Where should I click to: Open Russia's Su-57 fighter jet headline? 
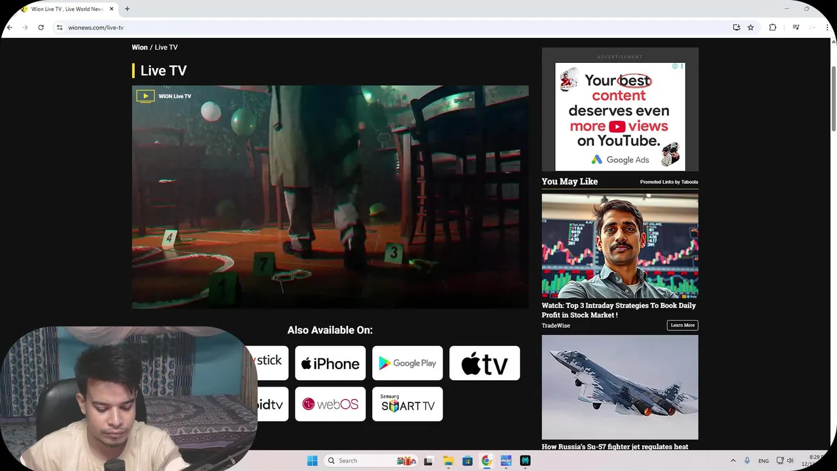click(615, 447)
